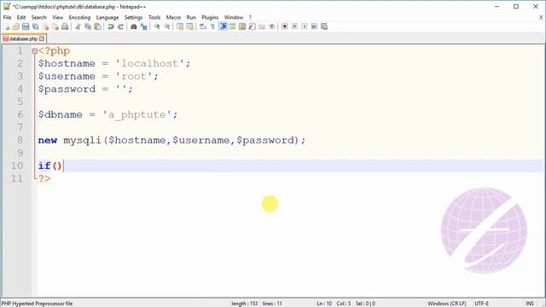The width and height of the screenshot is (546, 307).
Task: Click the ?> closing tag on line 11
Action: [44, 178]
